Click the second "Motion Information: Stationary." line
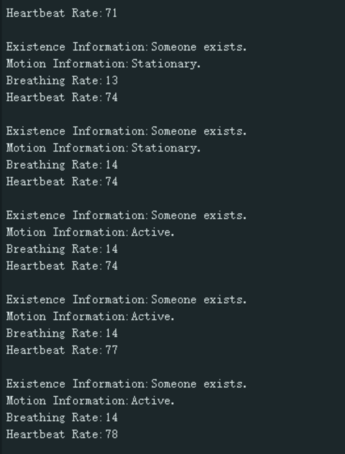Image resolution: width=345 pixels, height=454 pixels. coord(103,148)
